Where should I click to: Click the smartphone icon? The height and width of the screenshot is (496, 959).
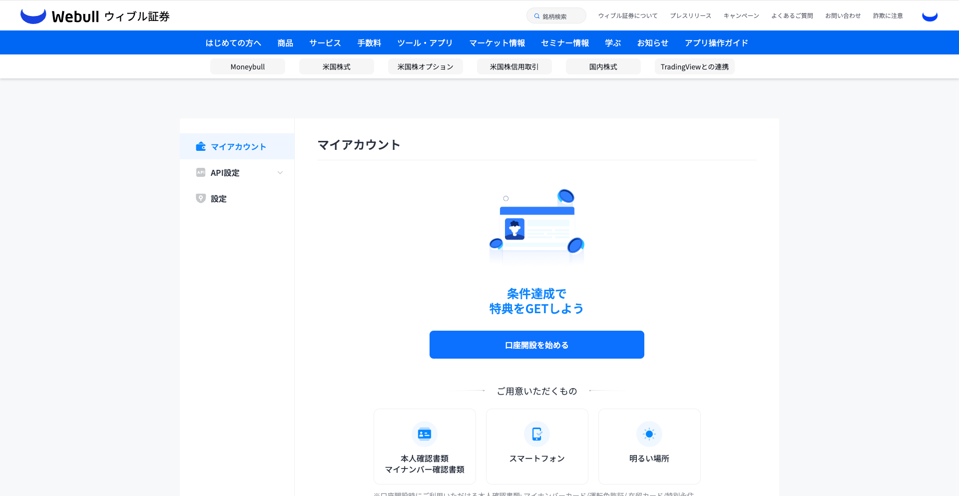tap(537, 434)
